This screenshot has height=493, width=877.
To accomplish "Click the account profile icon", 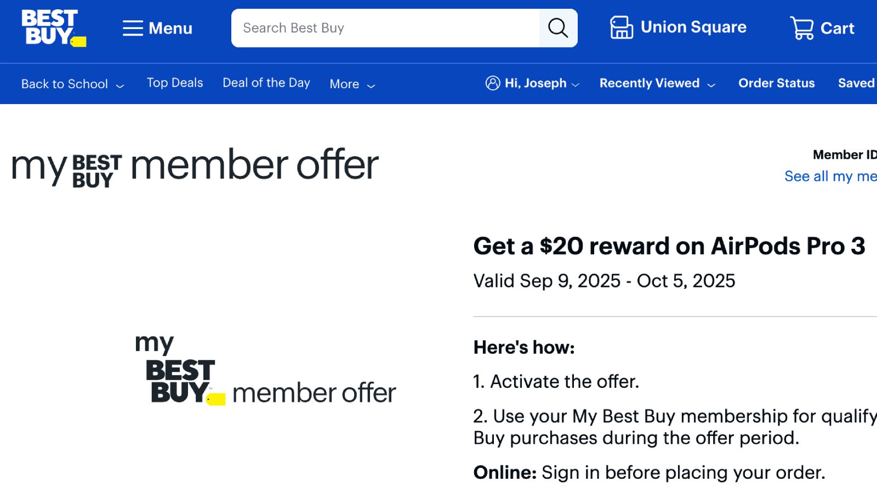I will point(493,83).
